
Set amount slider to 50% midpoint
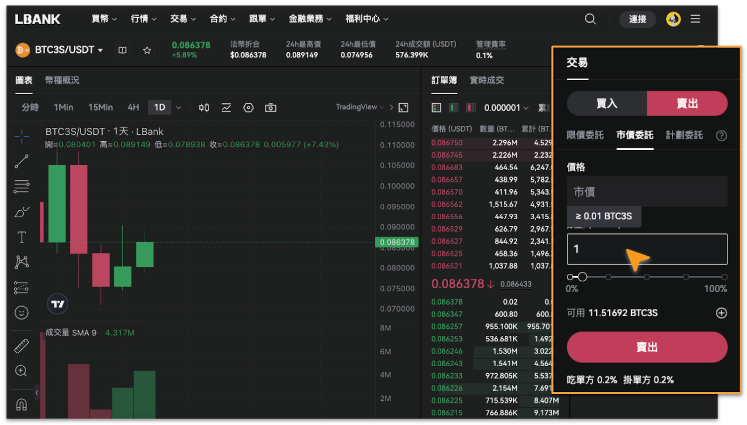[x=647, y=277]
